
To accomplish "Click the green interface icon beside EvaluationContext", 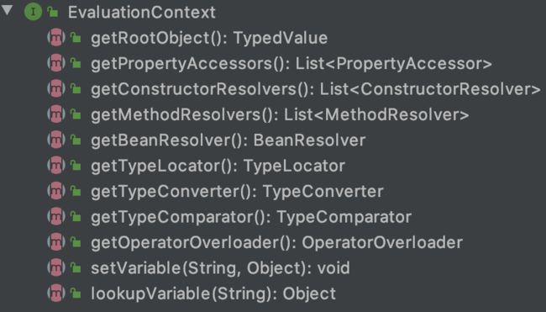I will 33,12.
